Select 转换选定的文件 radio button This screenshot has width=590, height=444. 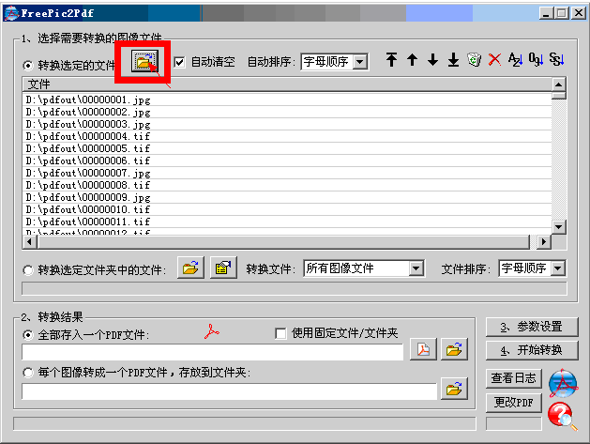pos(28,66)
